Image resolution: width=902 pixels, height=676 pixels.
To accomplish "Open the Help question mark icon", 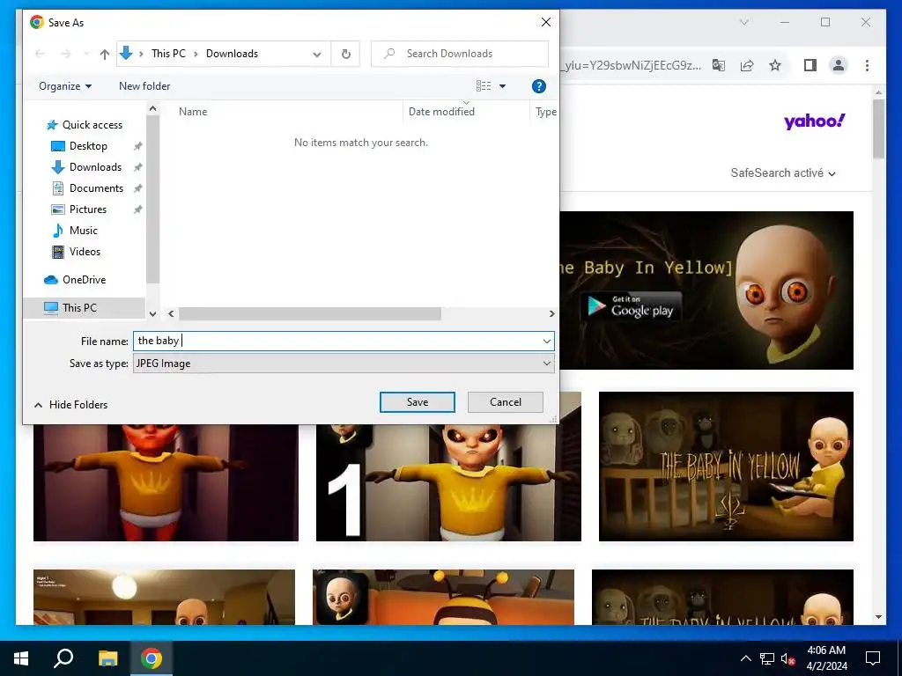I will [x=538, y=86].
